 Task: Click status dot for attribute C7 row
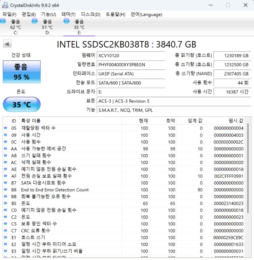pyautogui.click(x=5, y=231)
